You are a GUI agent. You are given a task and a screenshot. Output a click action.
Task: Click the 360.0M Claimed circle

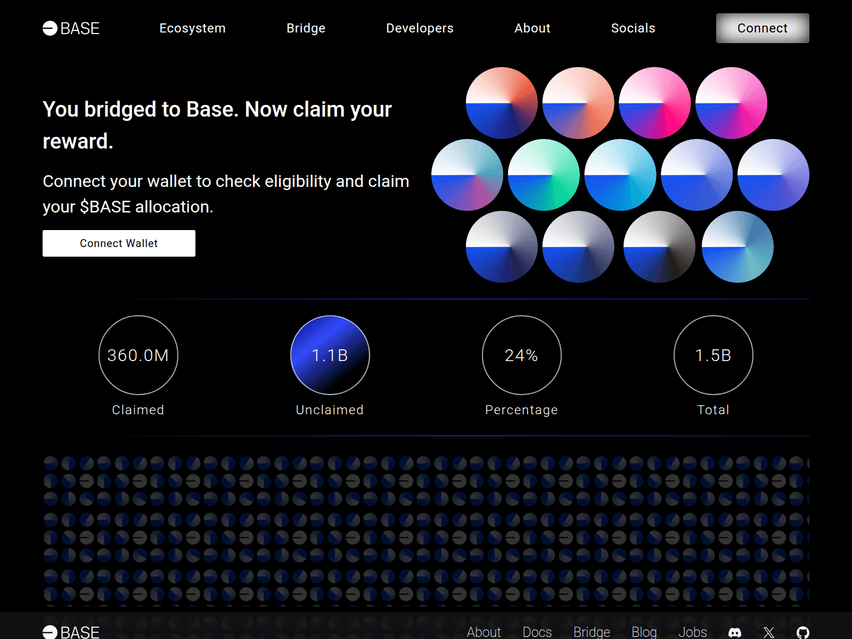coord(138,355)
